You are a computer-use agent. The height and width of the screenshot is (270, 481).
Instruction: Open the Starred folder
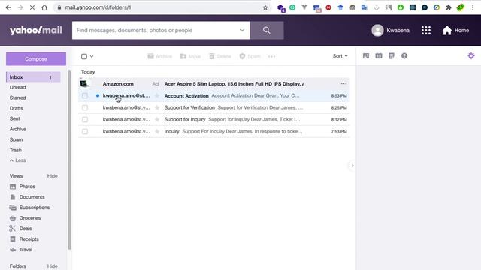tap(17, 97)
